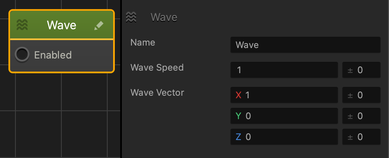
Task: Select the Wave node title bar
Action: [x=61, y=25]
